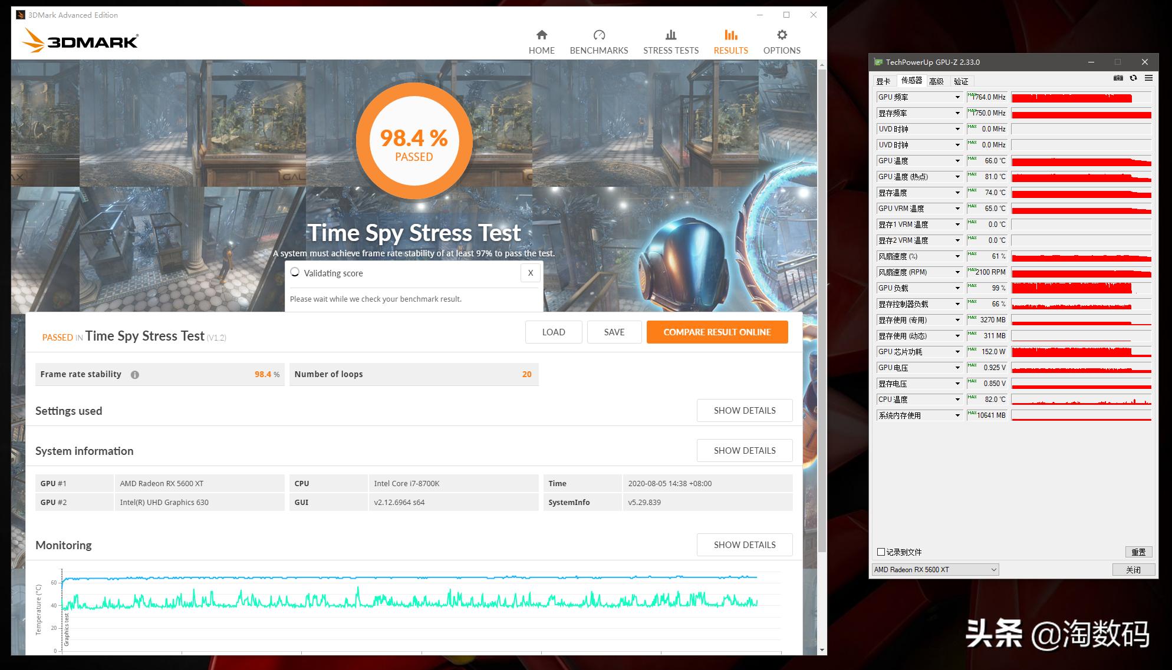
Task: Expand the GPU 温度 sensor dropdown
Action: [957, 161]
